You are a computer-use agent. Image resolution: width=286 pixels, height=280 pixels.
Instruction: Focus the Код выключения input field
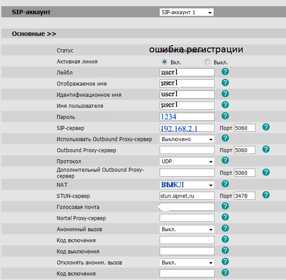(x=187, y=251)
